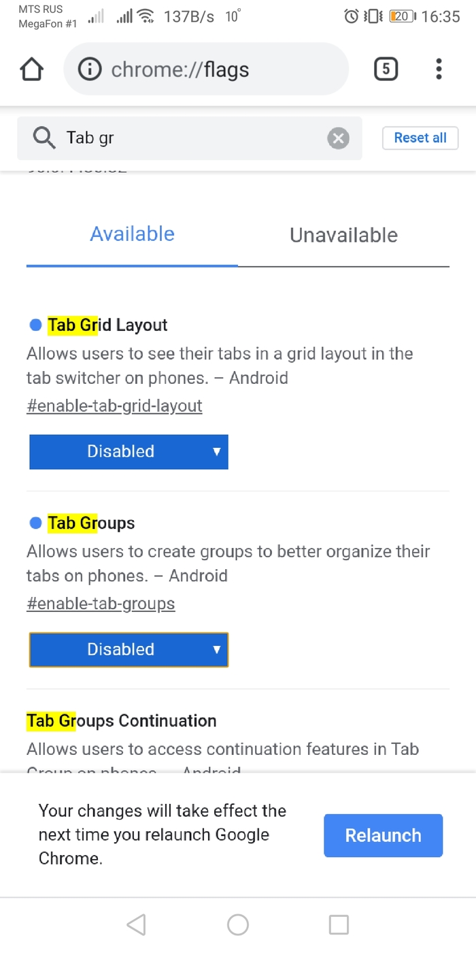Clear the flags search text
Image resolution: width=476 pixels, height=953 pixels.
pyautogui.click(x=338, y=138)
